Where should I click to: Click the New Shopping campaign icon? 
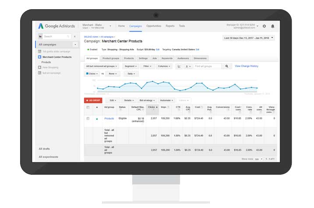coord(40,67)
